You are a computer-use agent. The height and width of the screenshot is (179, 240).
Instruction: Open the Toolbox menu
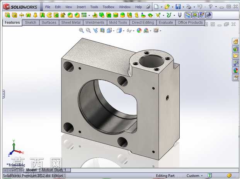(x=108, y=7)
